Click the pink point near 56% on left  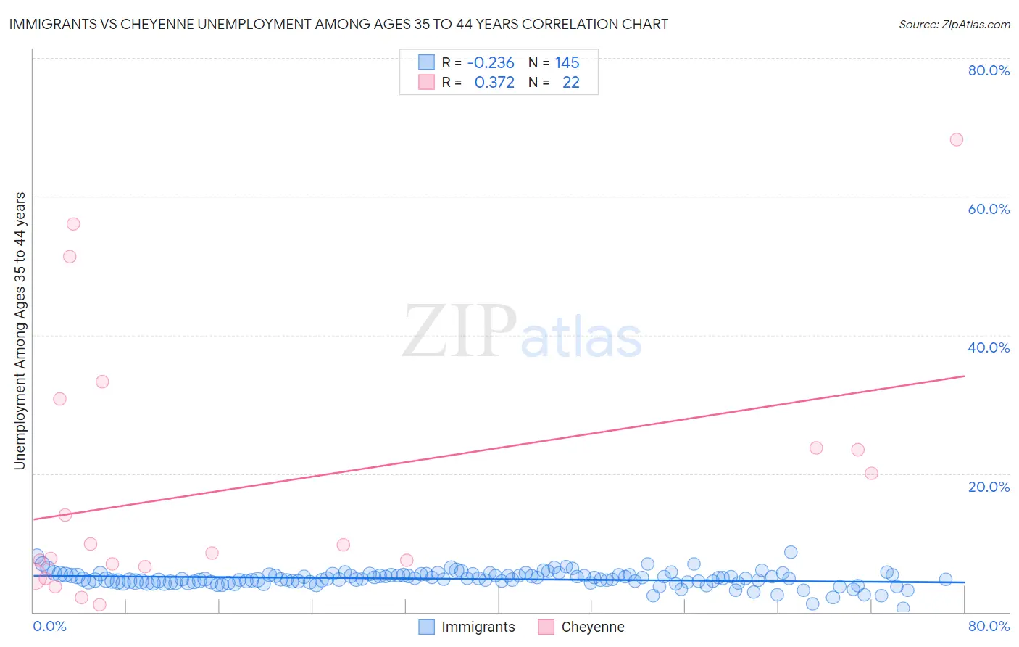(73, 224)
